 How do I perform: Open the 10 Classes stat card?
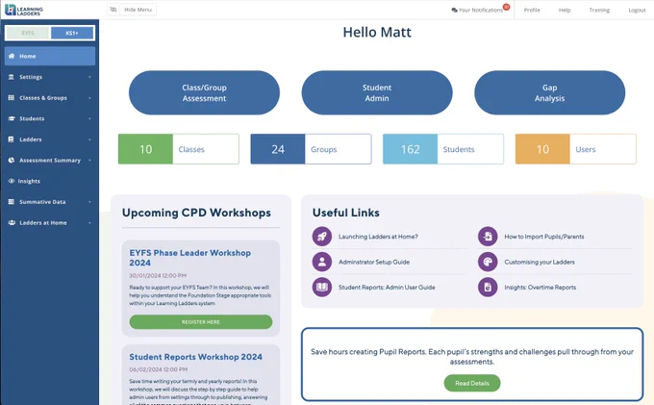179,149
